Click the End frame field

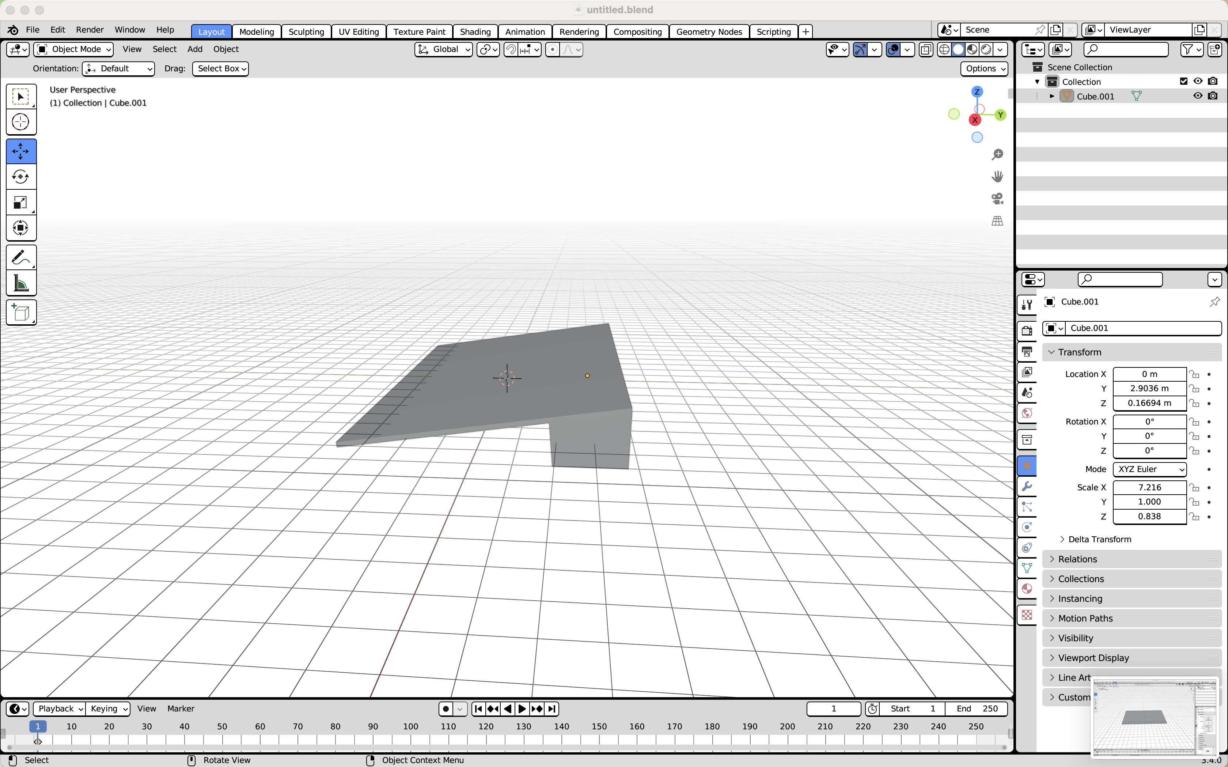[976, 709]
